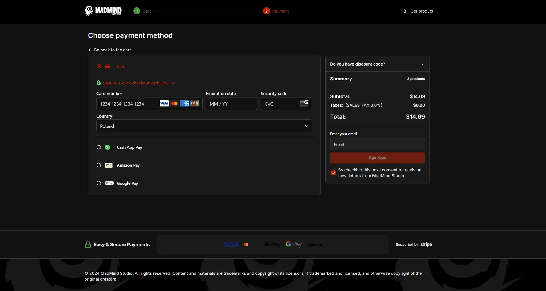This screenshot has height=291, width=546.
Task: Click the Stripe logo in footer
Action: point(426,244)
